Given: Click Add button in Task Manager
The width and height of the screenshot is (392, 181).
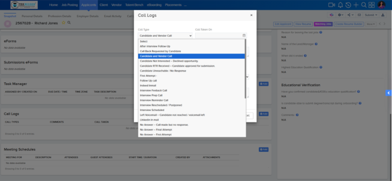Looking at the screenshot, I should (x=263, y=84).
